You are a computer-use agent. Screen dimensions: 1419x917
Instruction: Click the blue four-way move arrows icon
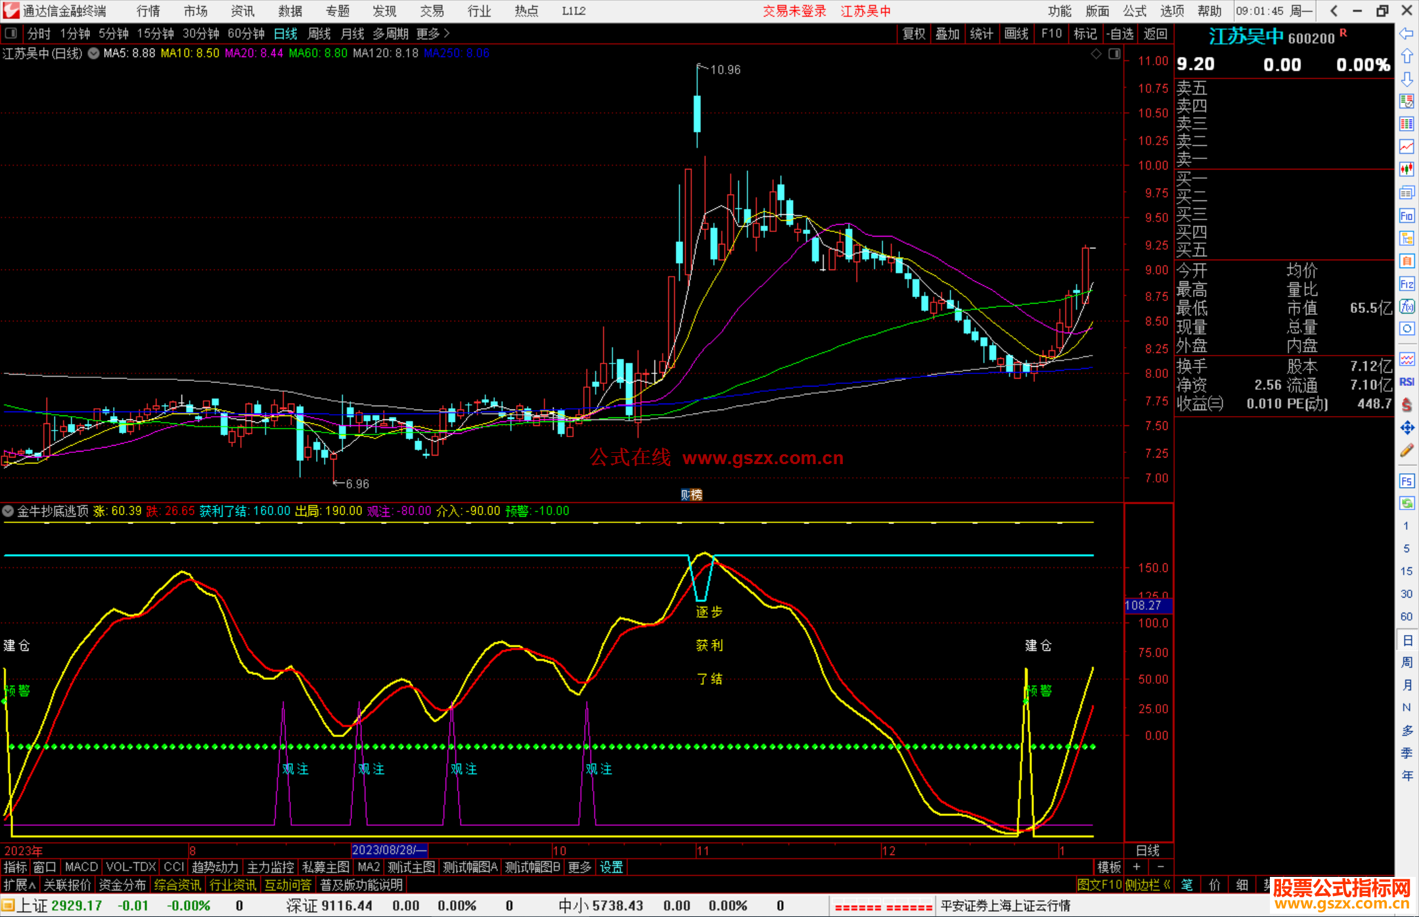[1407, 428]
